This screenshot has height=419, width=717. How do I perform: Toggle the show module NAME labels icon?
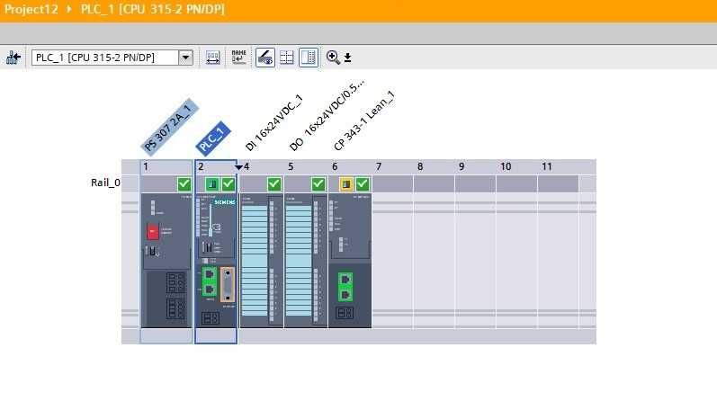(238, 58)
